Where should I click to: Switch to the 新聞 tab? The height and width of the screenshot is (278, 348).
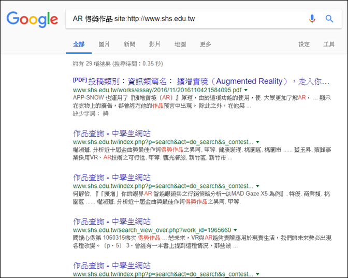point(129,44)
